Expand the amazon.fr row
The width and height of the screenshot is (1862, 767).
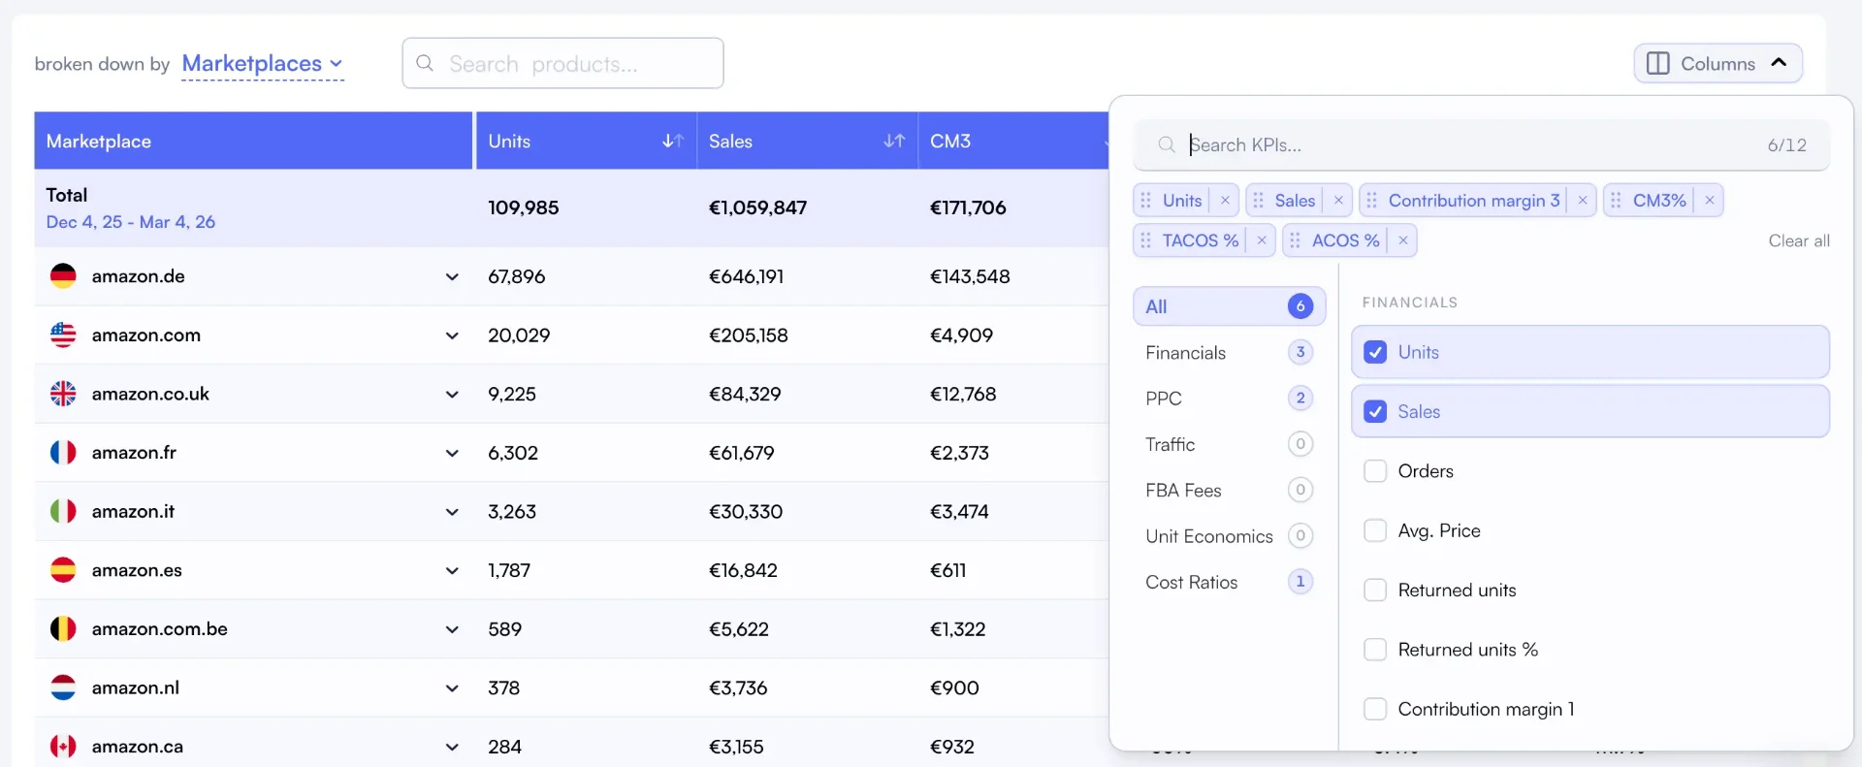pyautogui.click(x=452, y=453)
